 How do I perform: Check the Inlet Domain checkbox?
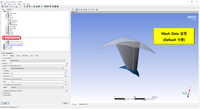[x=3, y=93]
